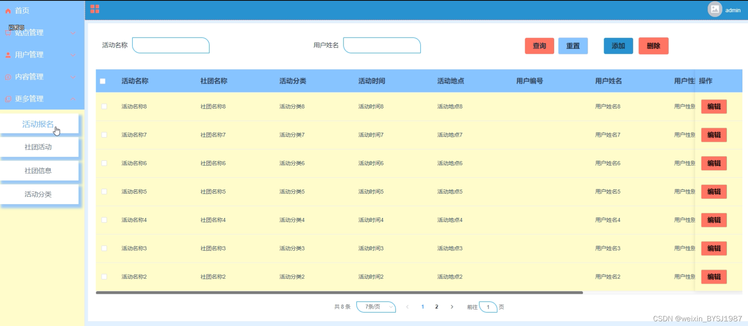
Task: Edit the 活动名称5 row with 编辑
Action: tap(714, 192)
